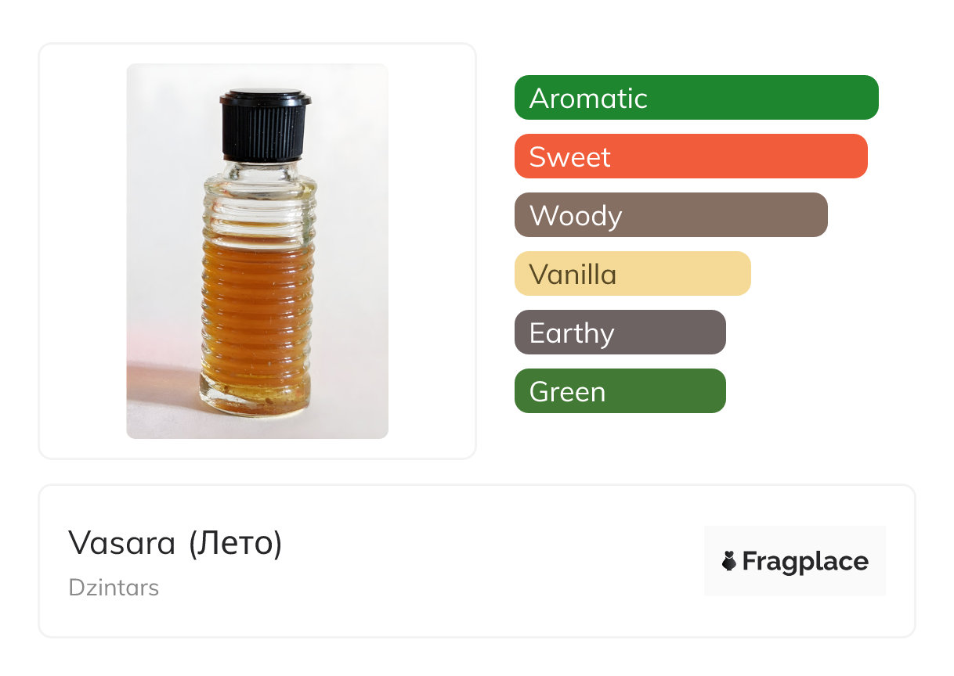Click the Fragplace wordmark text
This screenshot has height=676, width=954.
(x=804, y=562)
